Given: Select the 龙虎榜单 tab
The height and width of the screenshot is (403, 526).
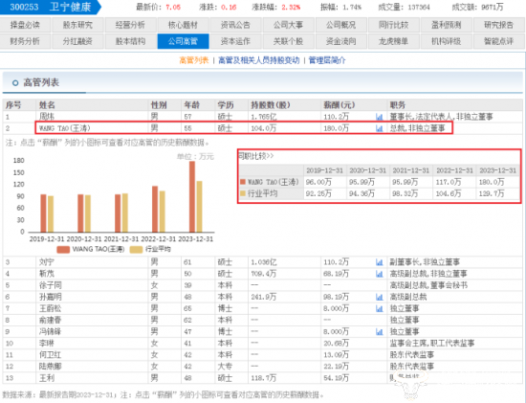Looking at the screenshot, I should (393, 41).
